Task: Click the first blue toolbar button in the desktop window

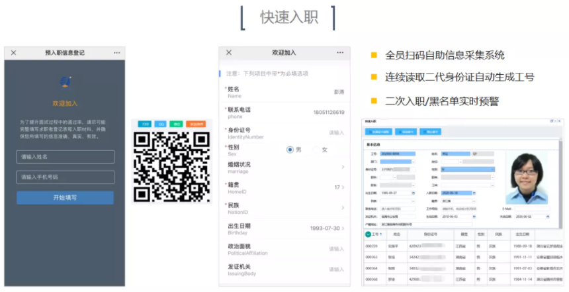Action: tap(378, 132)
